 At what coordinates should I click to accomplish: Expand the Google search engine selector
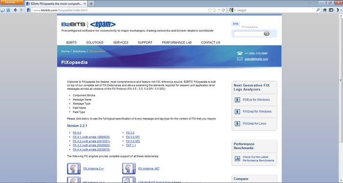coord(232,10)
